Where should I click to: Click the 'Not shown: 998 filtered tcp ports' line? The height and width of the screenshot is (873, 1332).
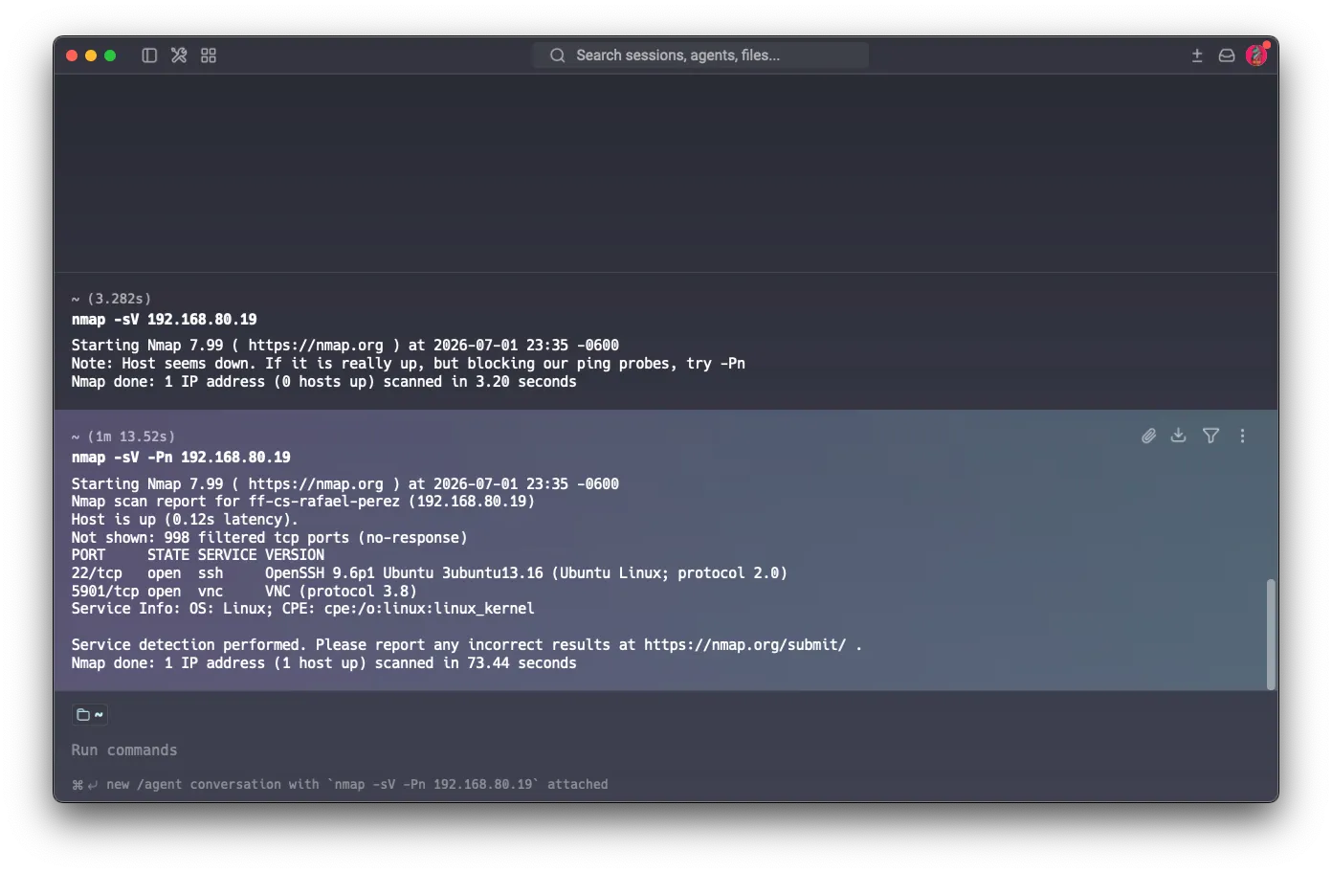(x=269, y=538)
